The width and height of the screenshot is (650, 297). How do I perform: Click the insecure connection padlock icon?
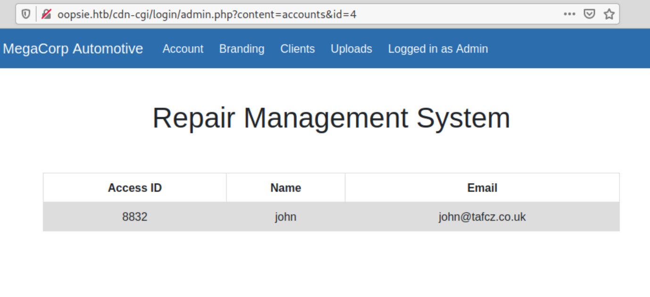46,14
